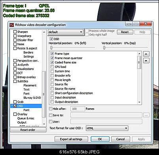Enable the Save to checkbox

point(51,115)
